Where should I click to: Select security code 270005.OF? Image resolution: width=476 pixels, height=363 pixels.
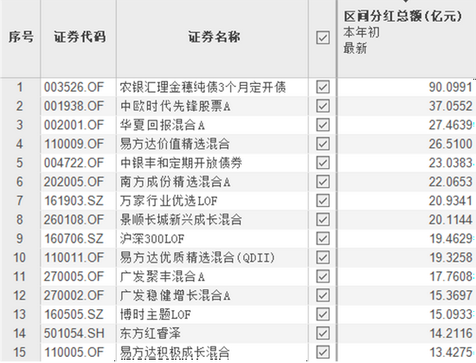pos(74,276)
